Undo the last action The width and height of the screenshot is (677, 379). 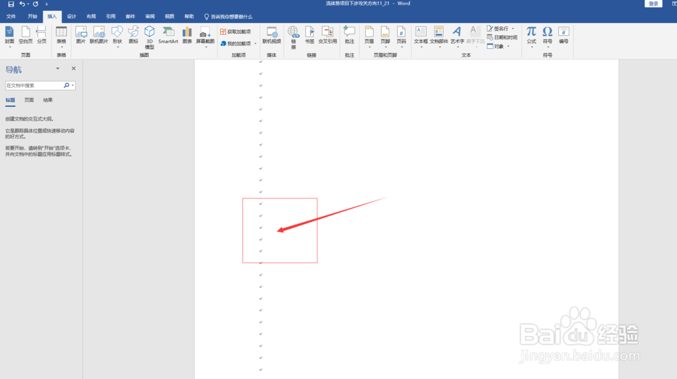pyautogui.click(x=22, y=4)
